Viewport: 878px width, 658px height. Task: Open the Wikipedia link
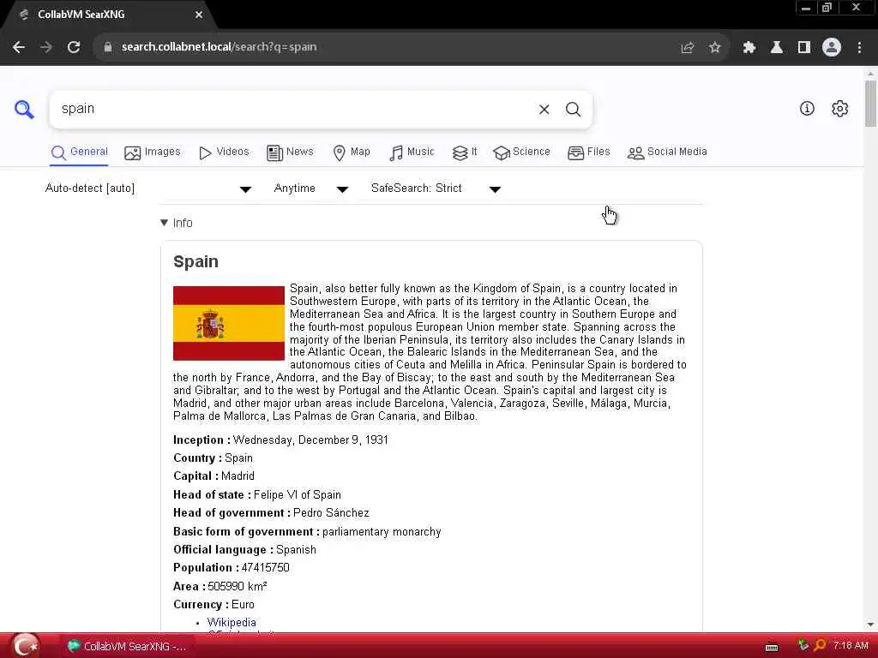point(232,622)
